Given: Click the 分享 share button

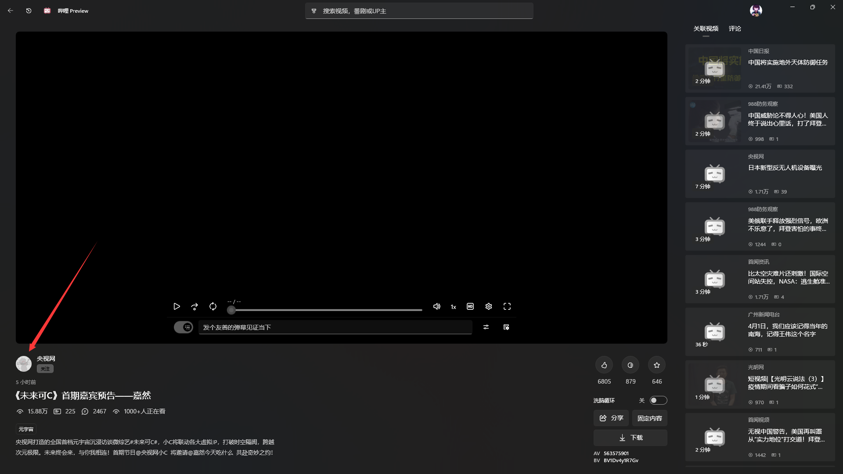Looking at the screenshot, I should tap(611, 418).
